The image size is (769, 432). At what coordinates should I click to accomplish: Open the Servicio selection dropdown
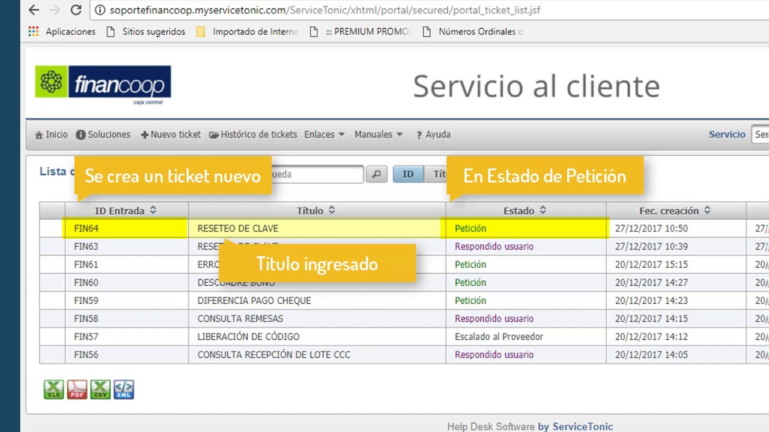pos(761,134)
